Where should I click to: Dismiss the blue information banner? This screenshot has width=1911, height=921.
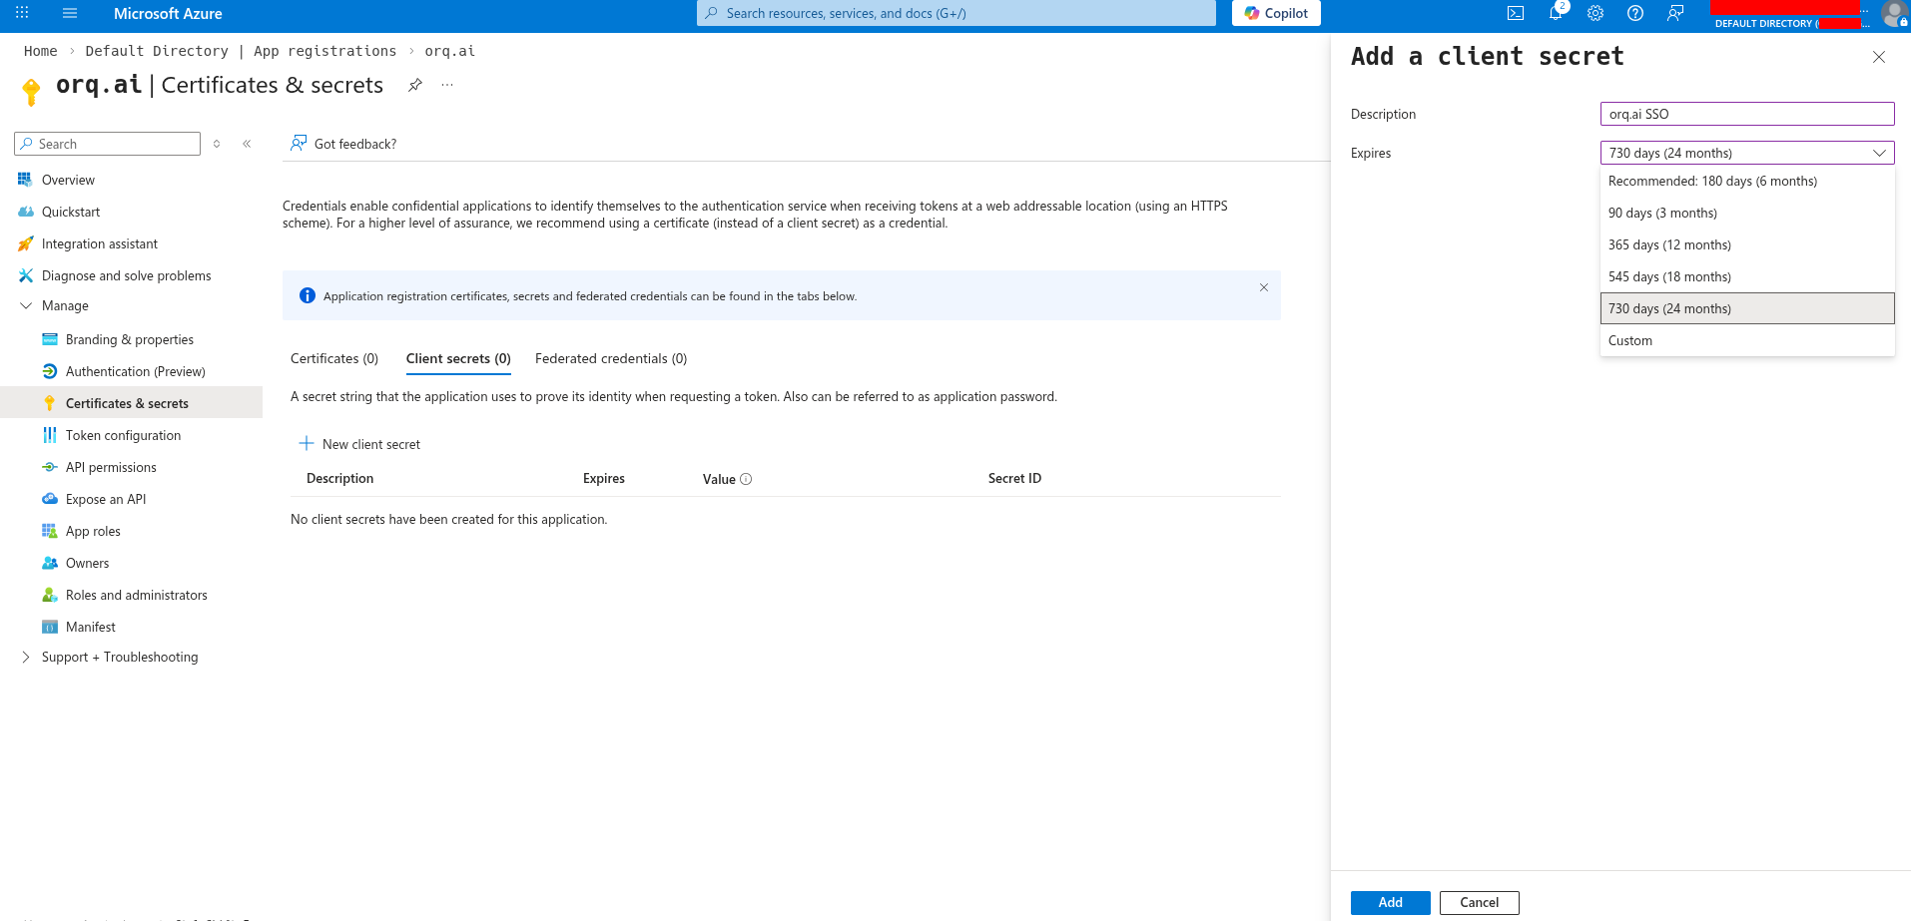1263,287
